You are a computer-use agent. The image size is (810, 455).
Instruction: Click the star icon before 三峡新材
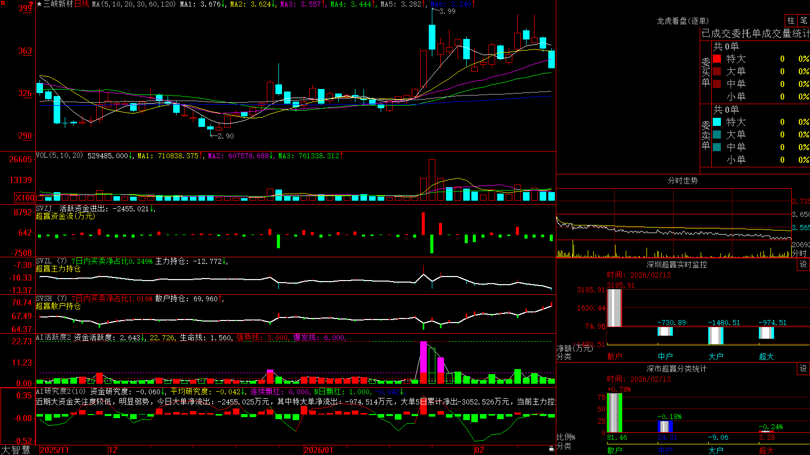click(39, 4)
